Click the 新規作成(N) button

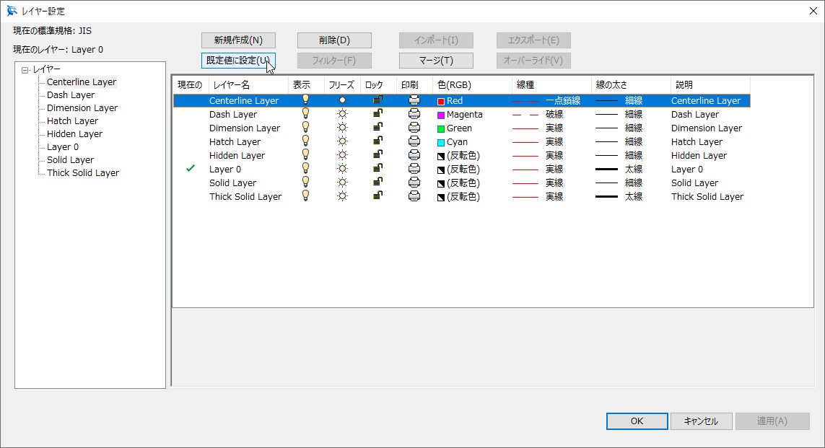238,40
